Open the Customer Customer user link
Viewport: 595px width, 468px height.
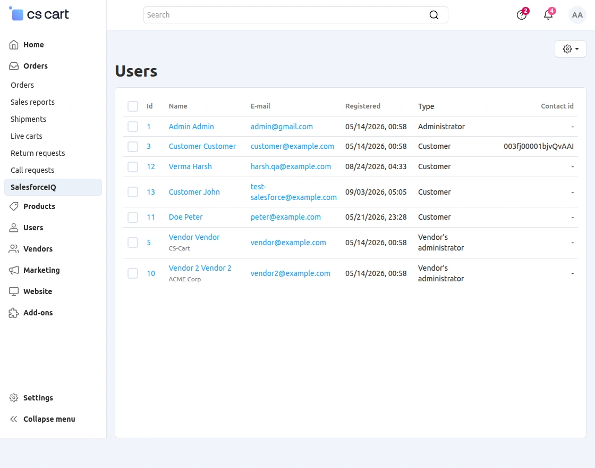click(202, 146)
